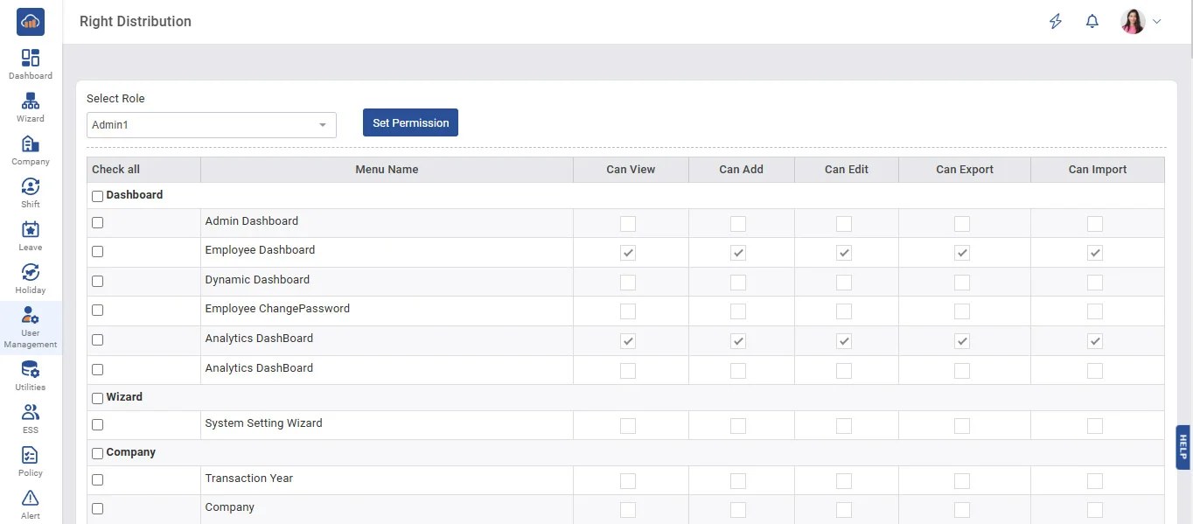Click the user profile avatar
Viewport: 1193px width, 524px height.
pyautogui.click(x=1133, y=22)
